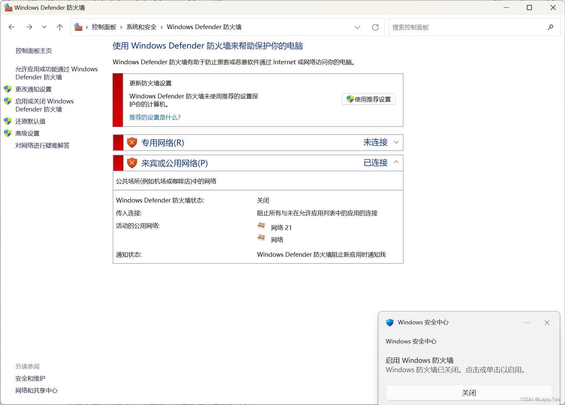The width and height of the screenshot is (565, 405).
Task: Click the 使用推荐设置 button
Action: point(369,99)
